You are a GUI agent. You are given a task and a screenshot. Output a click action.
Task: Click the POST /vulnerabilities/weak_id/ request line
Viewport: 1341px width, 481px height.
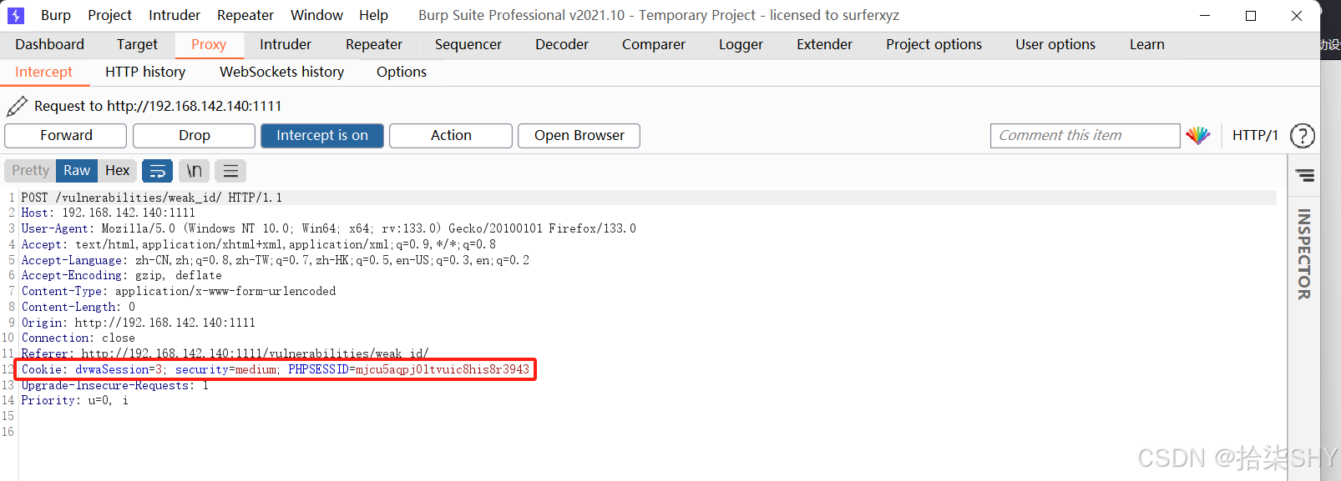click(x=152, y=198)
